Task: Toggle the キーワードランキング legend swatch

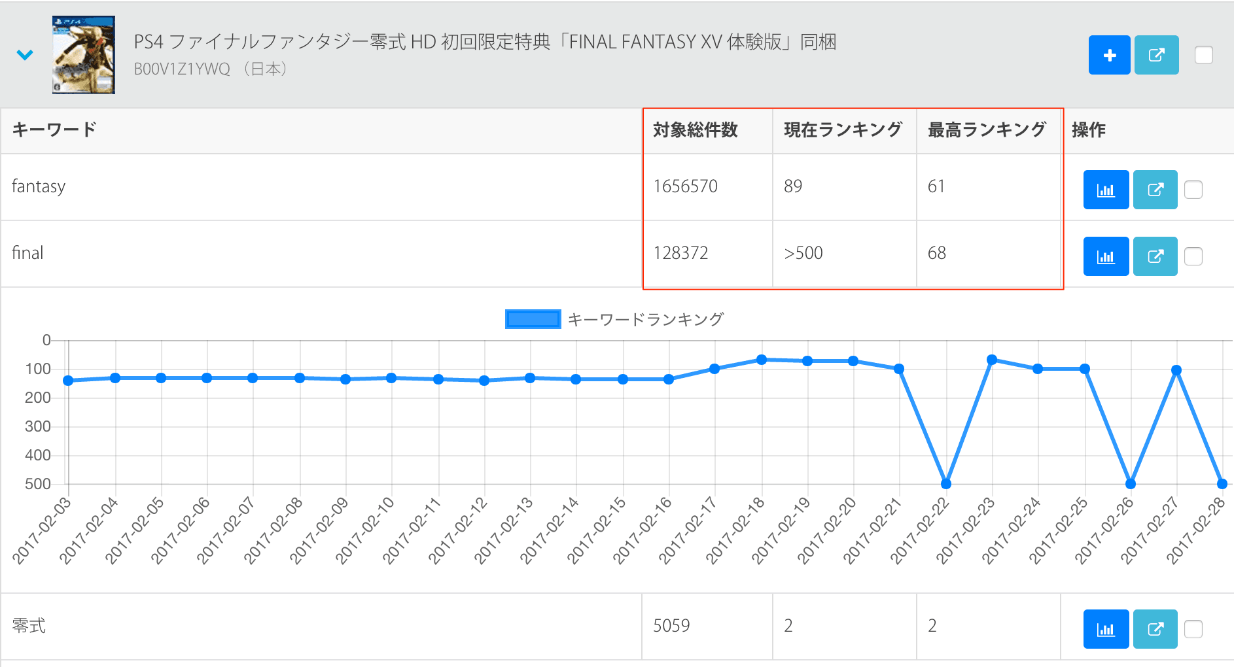Action: 533,319
